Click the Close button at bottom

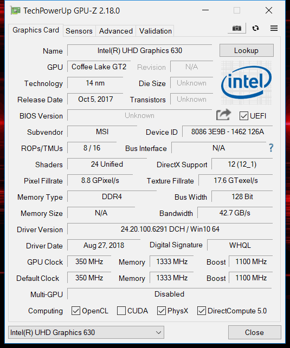point(254,332)
